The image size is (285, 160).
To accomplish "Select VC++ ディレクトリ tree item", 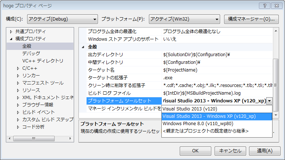I will point(43,61).
